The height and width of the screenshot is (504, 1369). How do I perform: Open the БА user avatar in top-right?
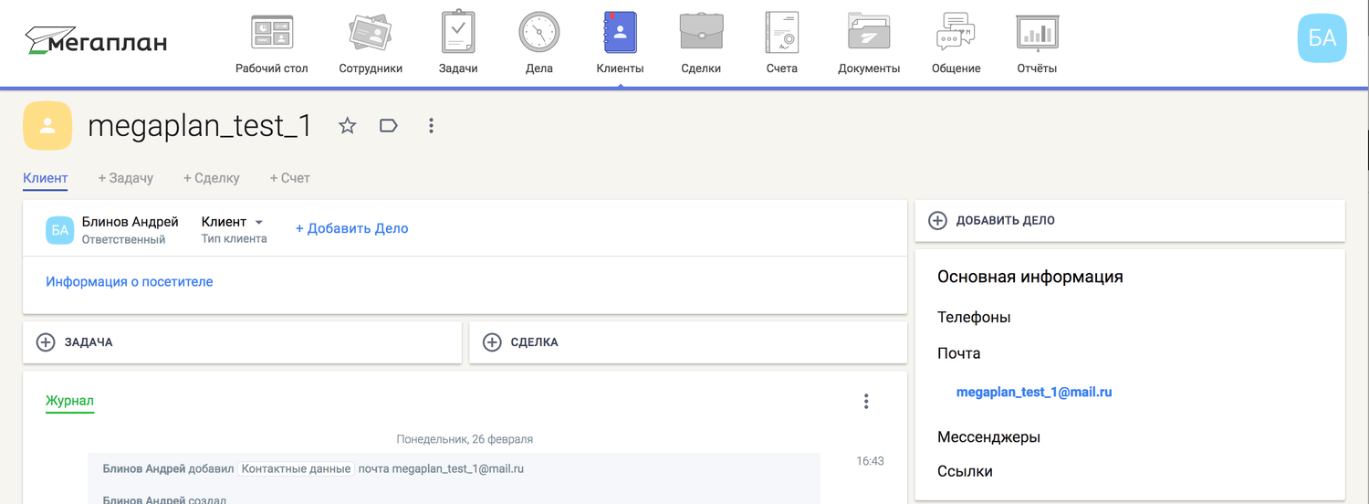pos(1322,37)
